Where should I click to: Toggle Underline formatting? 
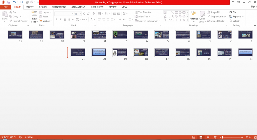(x=65, y=19)
